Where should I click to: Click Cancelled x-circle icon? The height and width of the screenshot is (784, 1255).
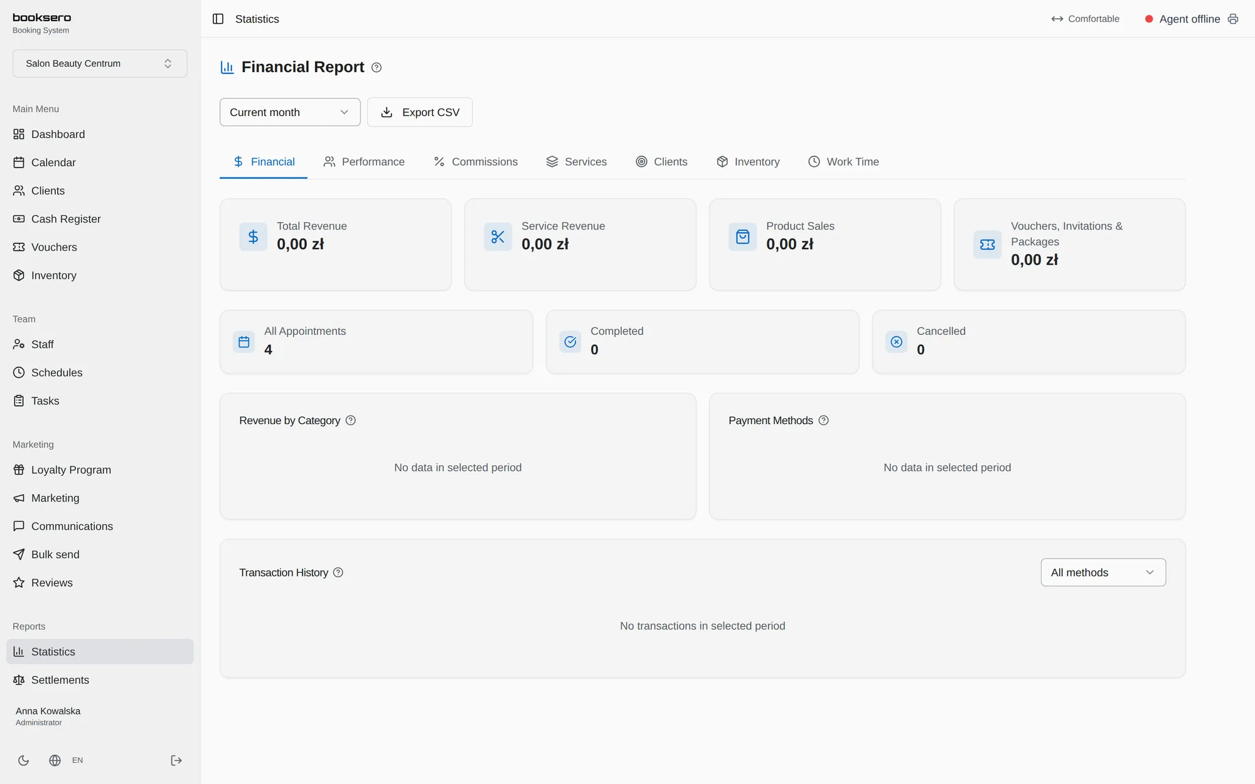point(897,342)
